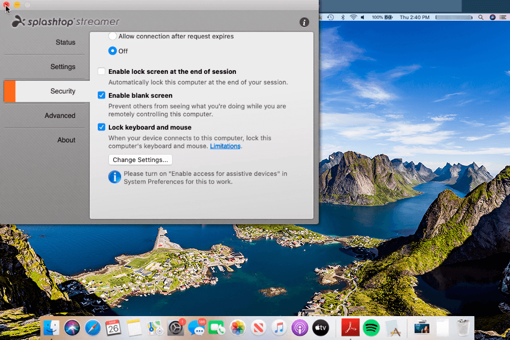Open Adobe Acrobat in the dock

click(350, 327)
